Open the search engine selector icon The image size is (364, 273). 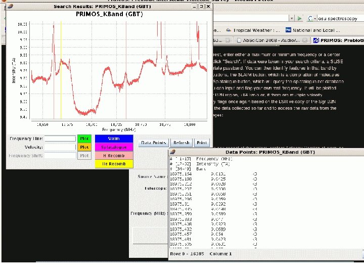tap(311, 18)
